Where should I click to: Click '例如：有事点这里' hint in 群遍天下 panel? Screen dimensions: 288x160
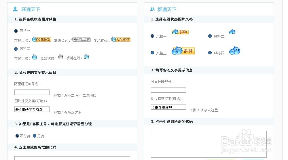(204, 110)
